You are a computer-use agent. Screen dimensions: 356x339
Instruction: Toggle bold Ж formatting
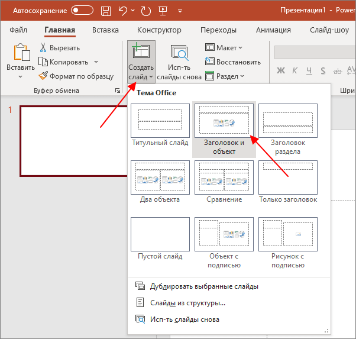tap(281, 70)
